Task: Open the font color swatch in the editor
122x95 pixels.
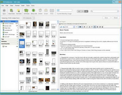Action: 80,27
